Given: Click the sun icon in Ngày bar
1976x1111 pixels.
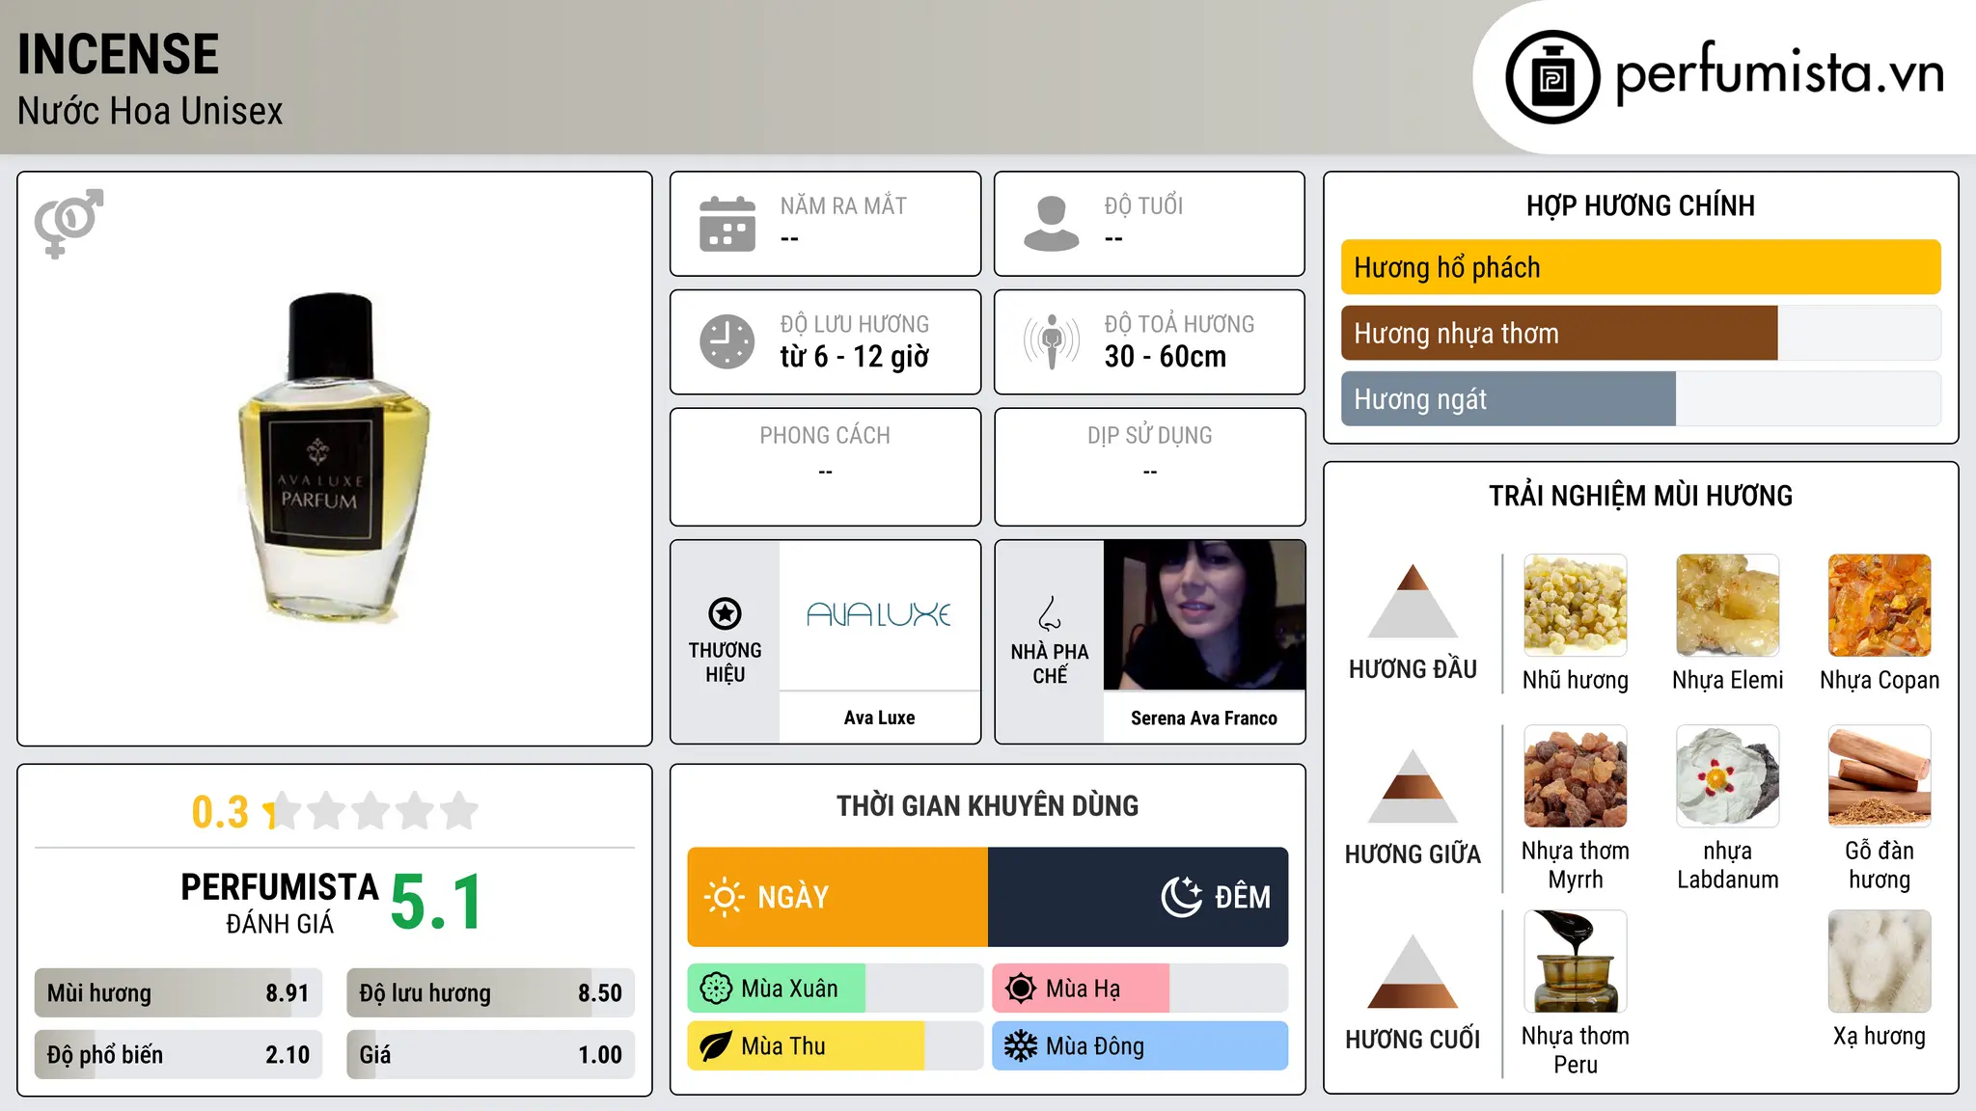Looking at the screenshot, I should coord(725,897).
